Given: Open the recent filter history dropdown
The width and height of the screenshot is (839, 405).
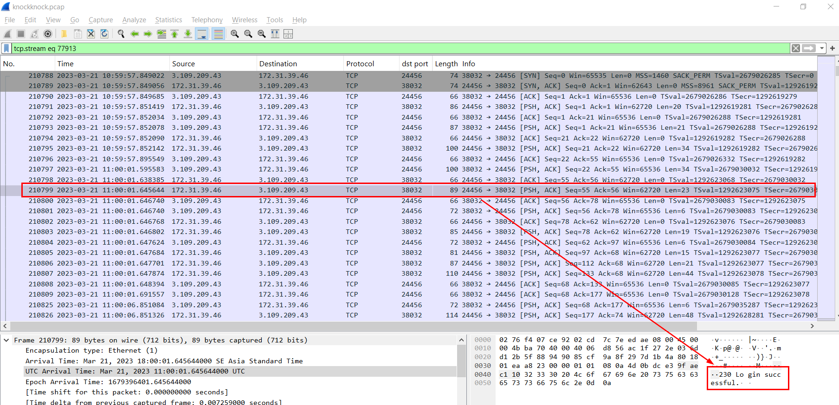Looking at the screenshot, I should (x=822, y=48).
